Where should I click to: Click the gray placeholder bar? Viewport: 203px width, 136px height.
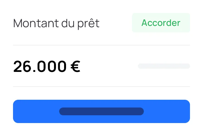click(164, 66)
